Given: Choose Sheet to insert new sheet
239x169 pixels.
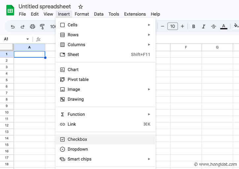Looking at the screenshot, I should 105,54.
